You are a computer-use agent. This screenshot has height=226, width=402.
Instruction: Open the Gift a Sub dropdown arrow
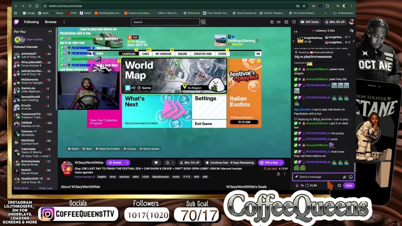[281, 163]
